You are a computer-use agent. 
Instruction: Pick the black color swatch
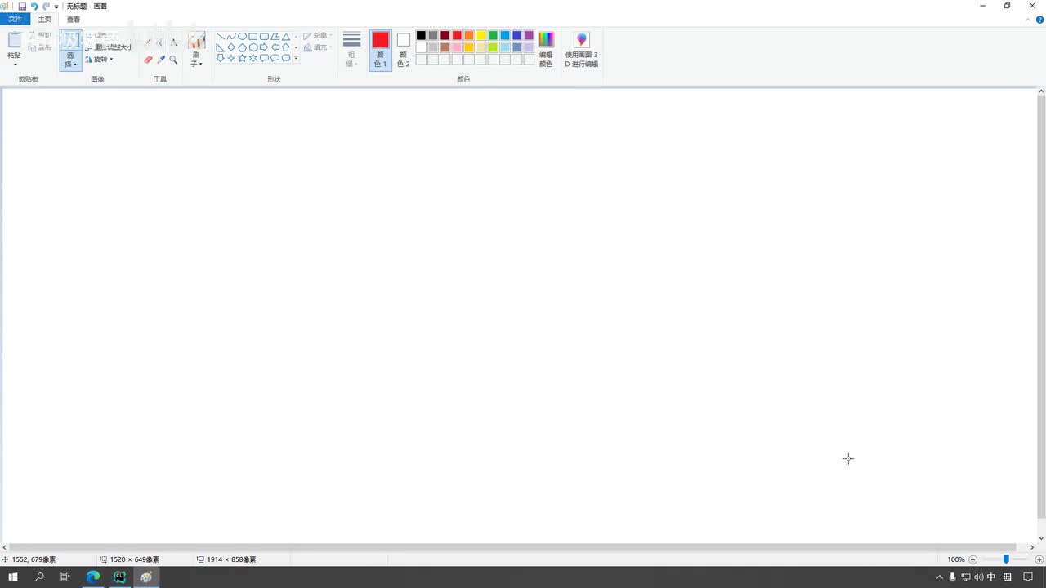[x=421, y=35]
